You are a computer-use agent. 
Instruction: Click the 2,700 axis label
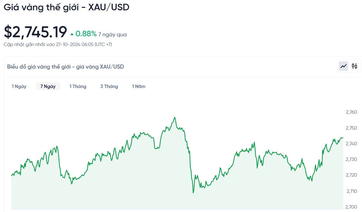[351, 207]
